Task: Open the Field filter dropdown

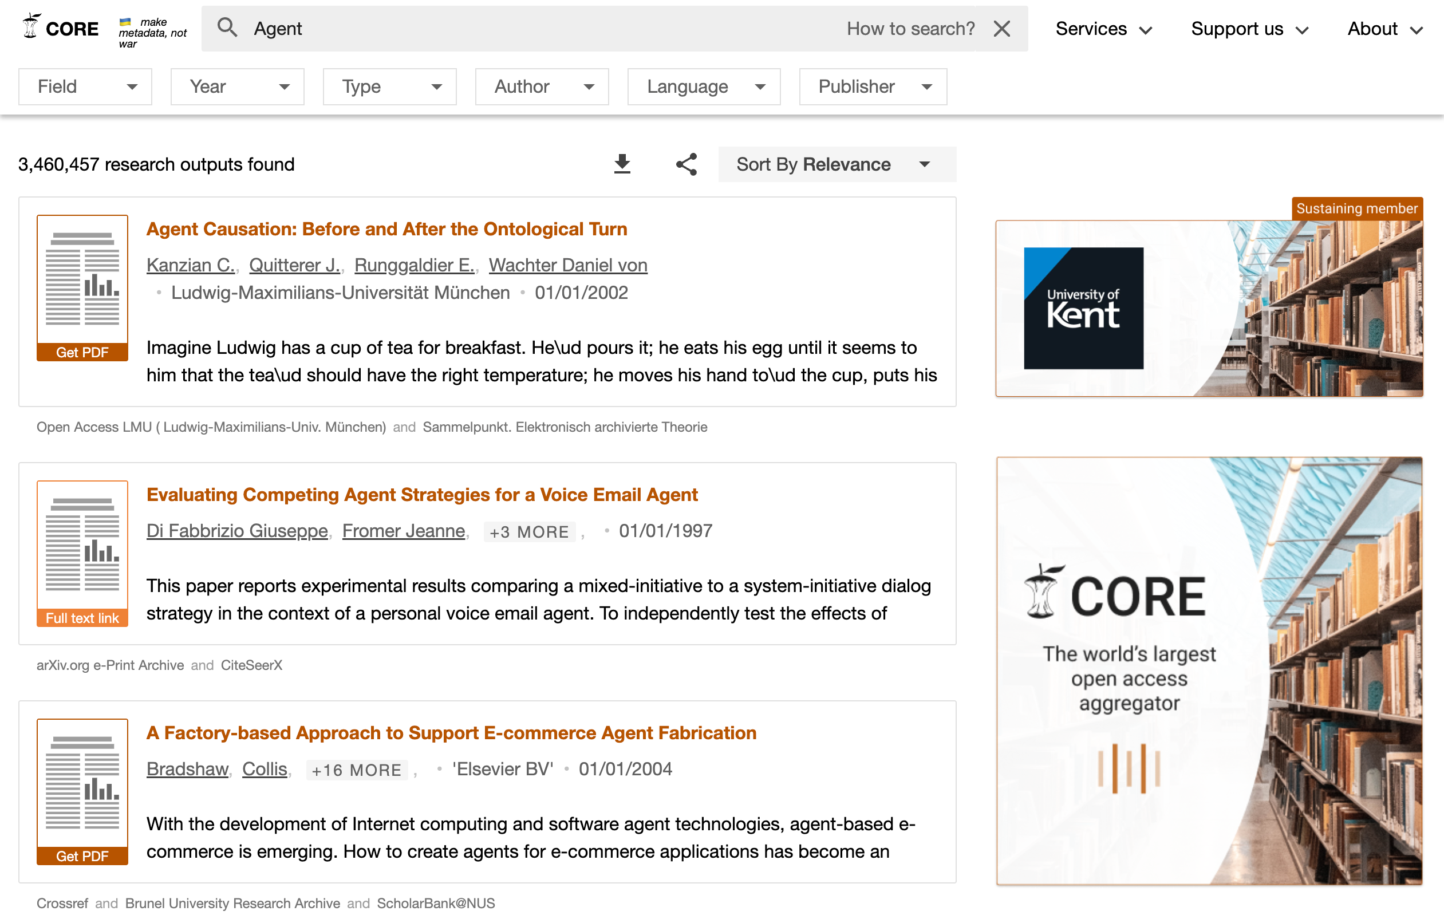Action: tap(85, 86)
